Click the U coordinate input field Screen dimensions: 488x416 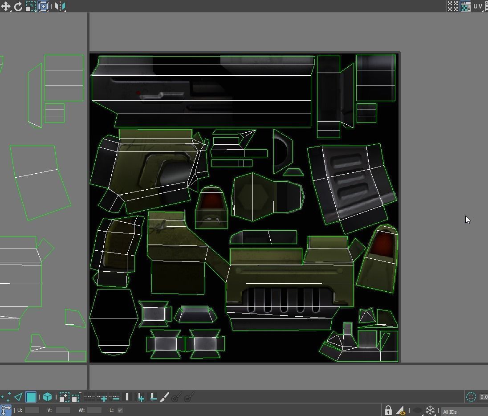[32, 410]
